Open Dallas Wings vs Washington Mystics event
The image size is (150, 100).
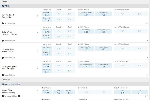[x=9, y=33]
